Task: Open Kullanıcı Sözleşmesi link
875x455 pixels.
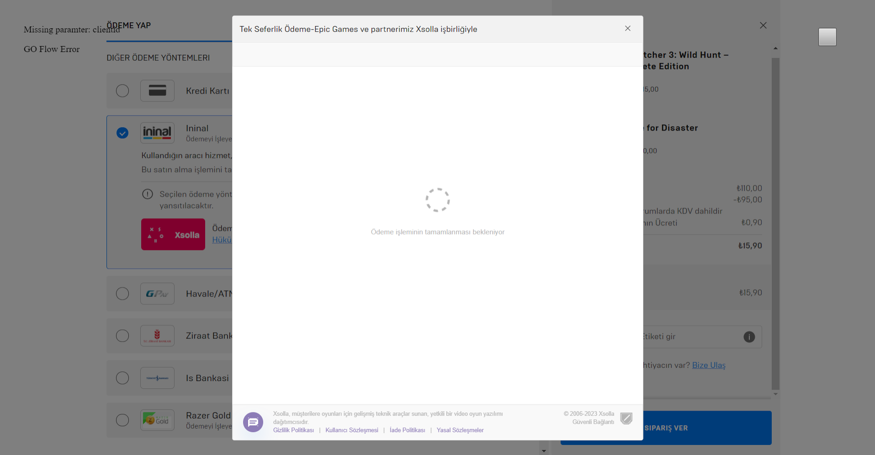Action: [352, 430]
